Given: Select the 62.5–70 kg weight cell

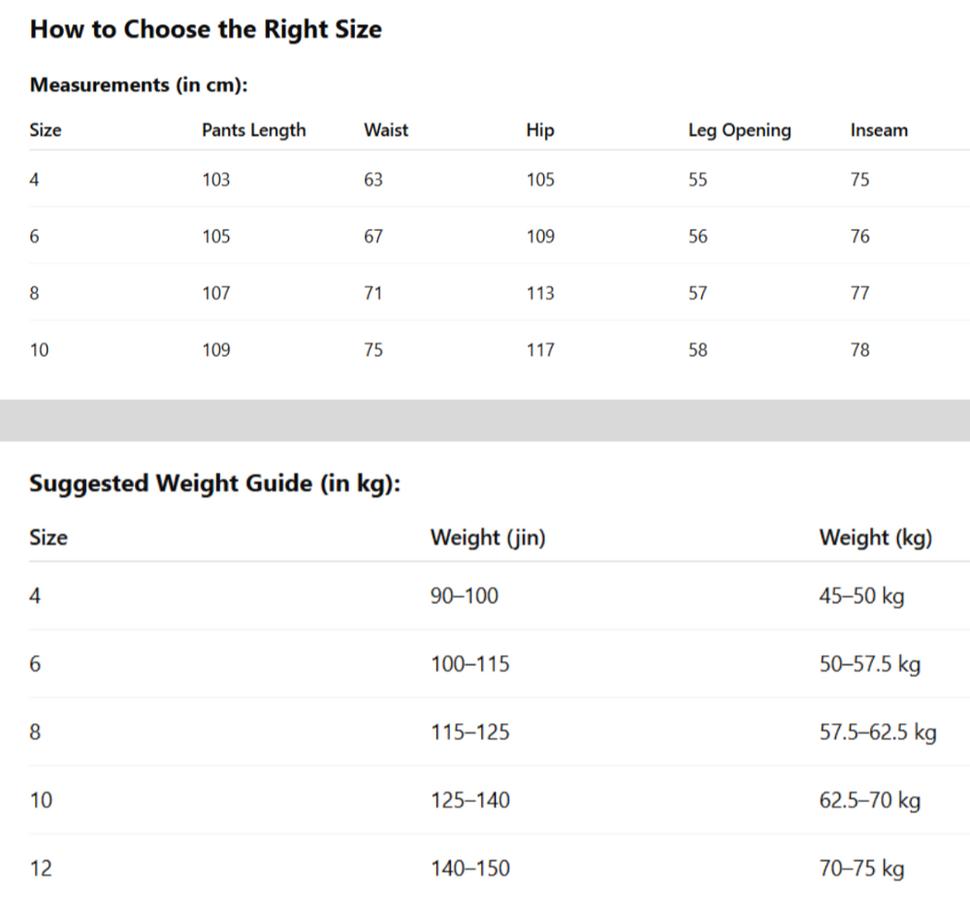Looking at the screenshot, I should point(869,800).
